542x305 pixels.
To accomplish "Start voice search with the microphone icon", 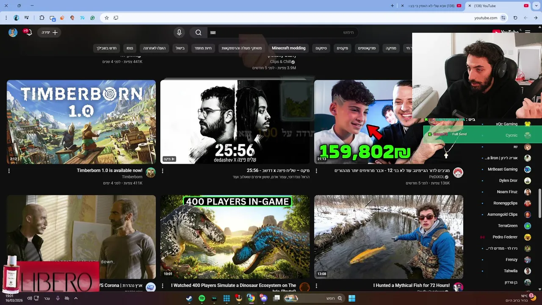I will coord(179,33).
